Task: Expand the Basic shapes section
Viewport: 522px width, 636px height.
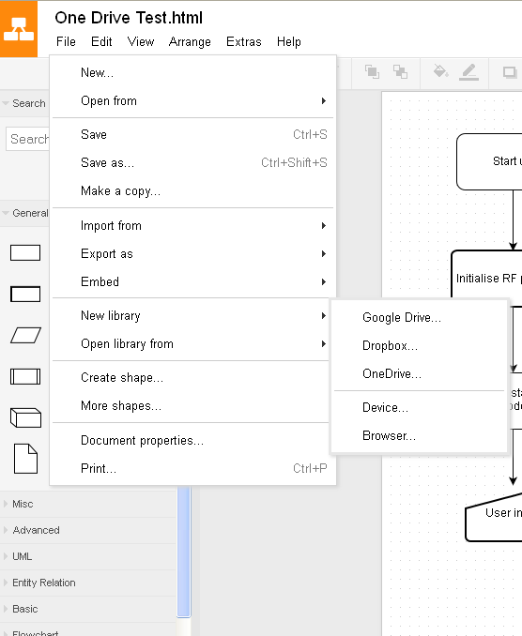Action: click(88, 609)
